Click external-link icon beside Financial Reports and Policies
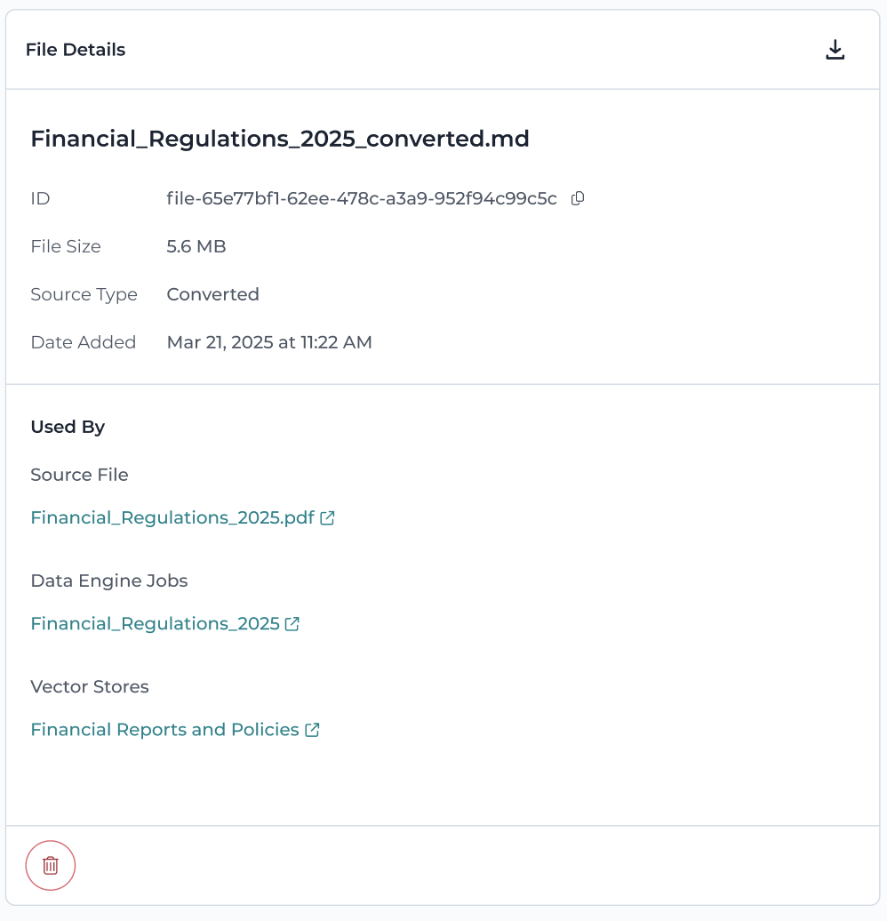887x921 pixels. (x=312, y=730)
